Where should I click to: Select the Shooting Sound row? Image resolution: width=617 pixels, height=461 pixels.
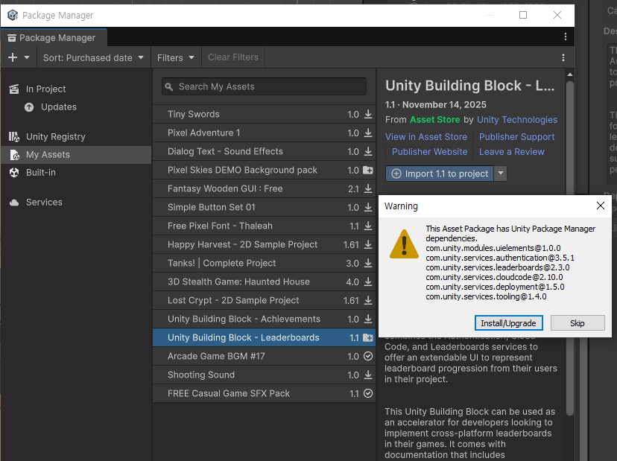[x=264, y=375]
